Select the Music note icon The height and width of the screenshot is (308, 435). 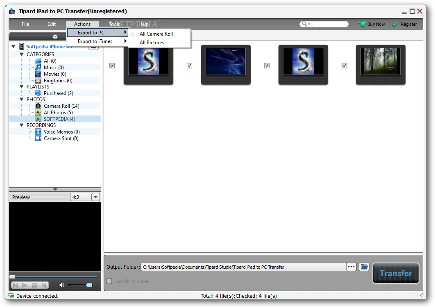38,68
